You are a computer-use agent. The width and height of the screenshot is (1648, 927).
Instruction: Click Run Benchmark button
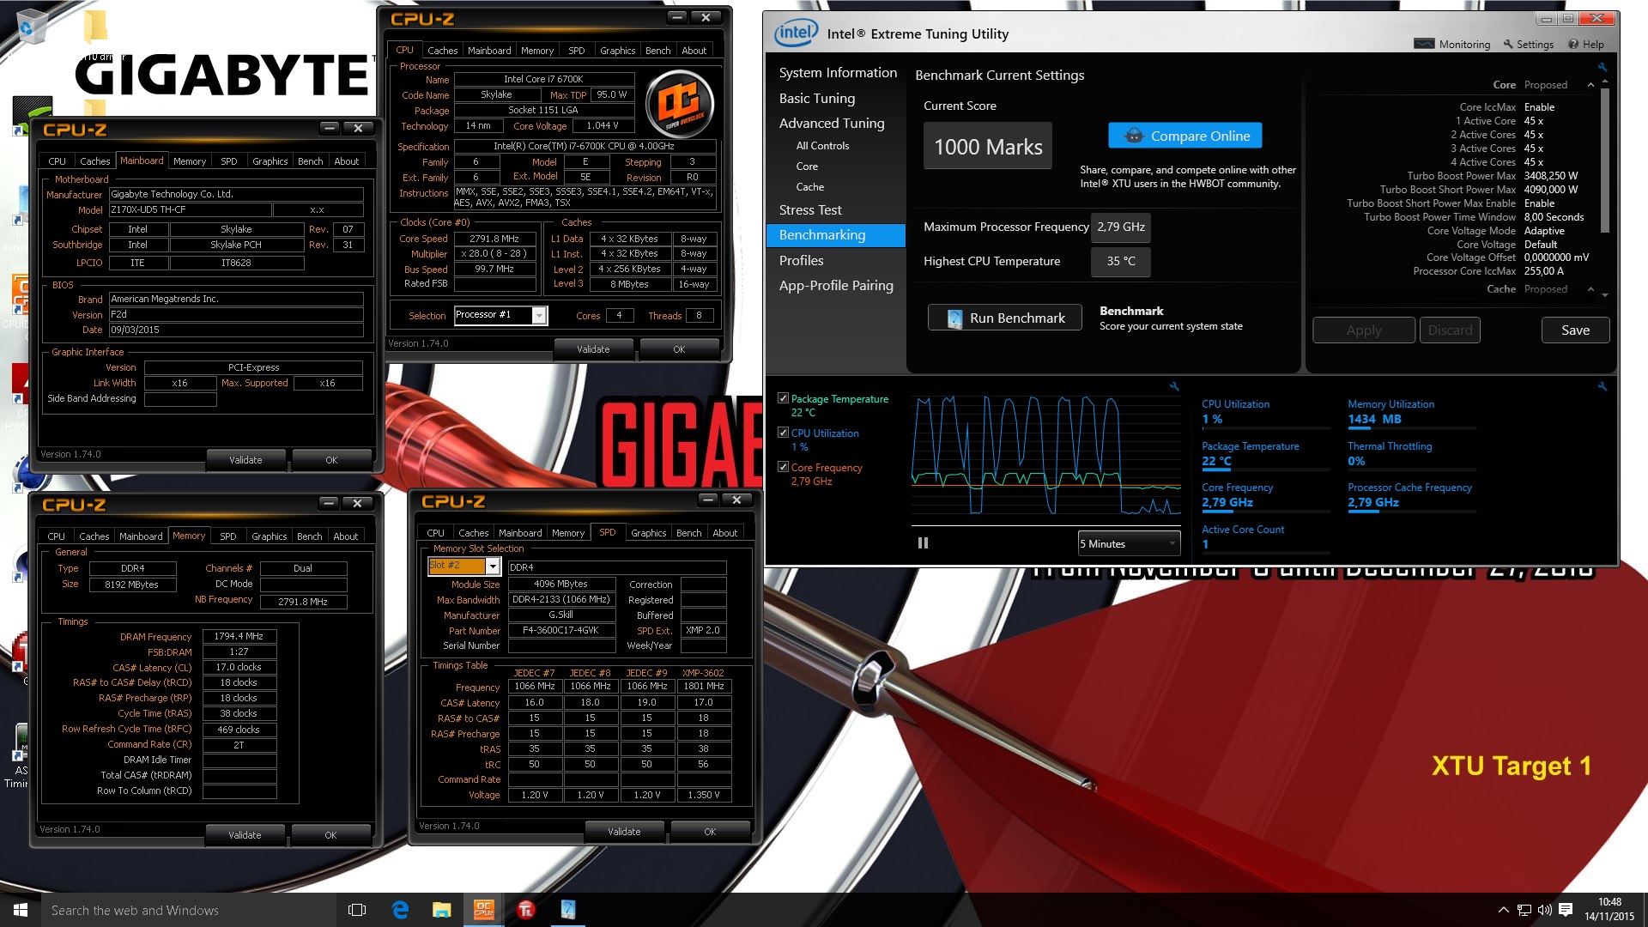pos(1004,318)
